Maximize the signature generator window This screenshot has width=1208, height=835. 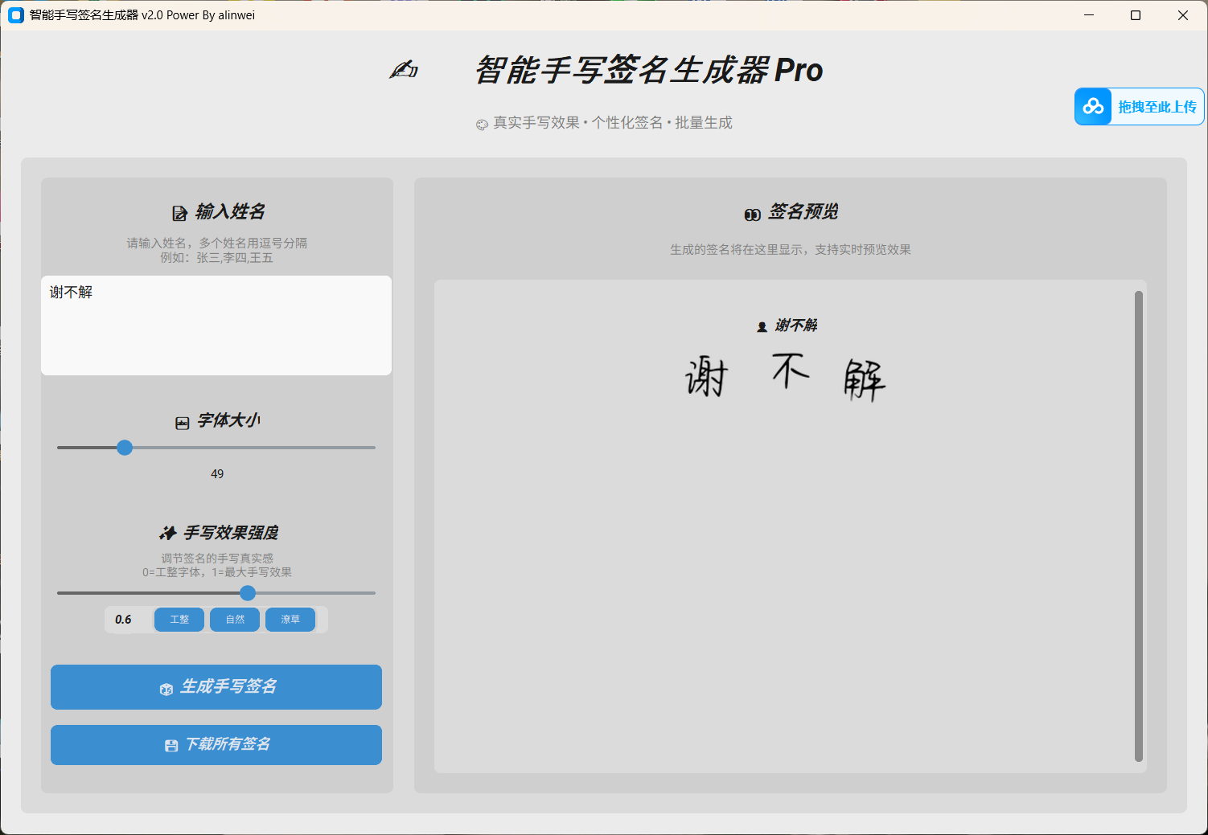point(1136,15)
